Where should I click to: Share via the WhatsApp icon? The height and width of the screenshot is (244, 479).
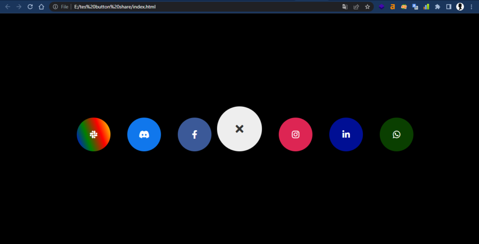[397, 134]
